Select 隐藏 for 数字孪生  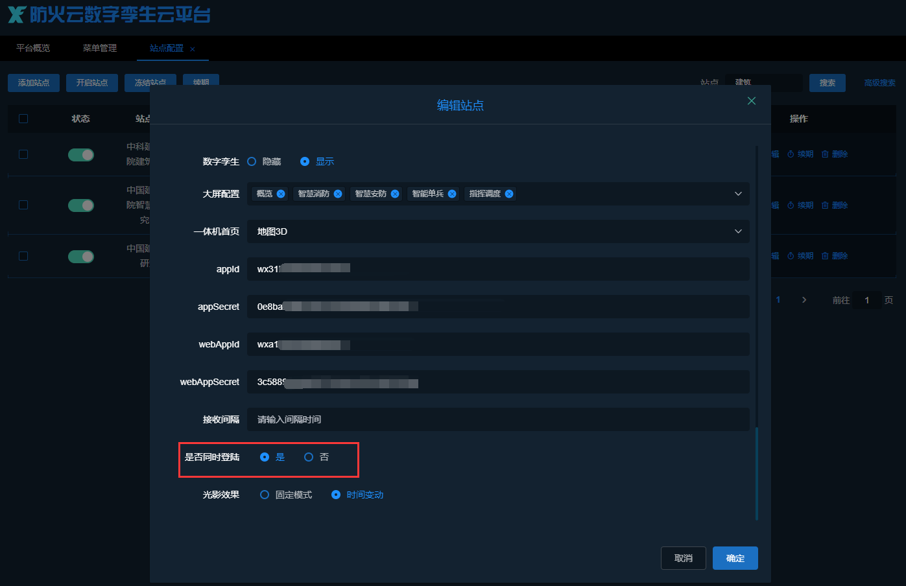pyautogui.click(x=265, y=161)
